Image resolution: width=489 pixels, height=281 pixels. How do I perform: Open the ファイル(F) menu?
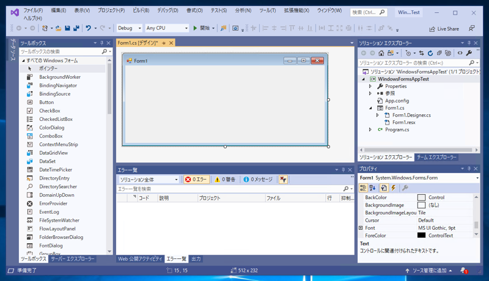33,10
